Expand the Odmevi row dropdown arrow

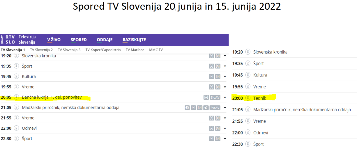pyautogui.click(x=225, y=128)
